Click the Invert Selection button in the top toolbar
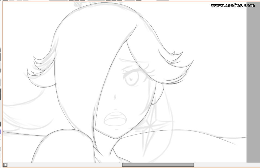 [x=26, y=0]
